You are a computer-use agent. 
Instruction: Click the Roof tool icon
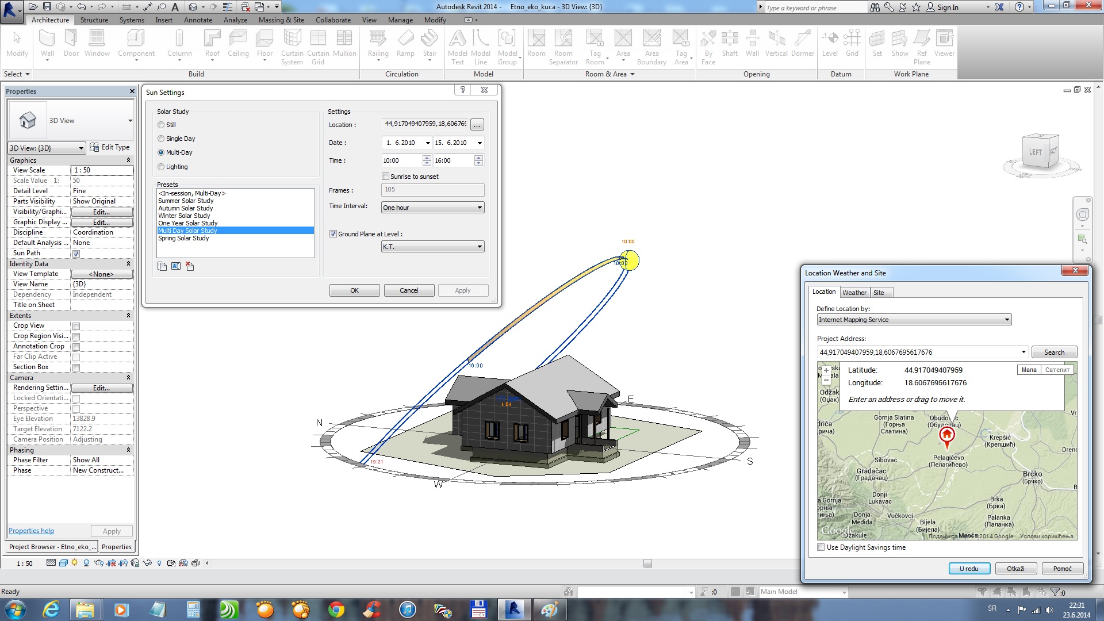(212, 39)
